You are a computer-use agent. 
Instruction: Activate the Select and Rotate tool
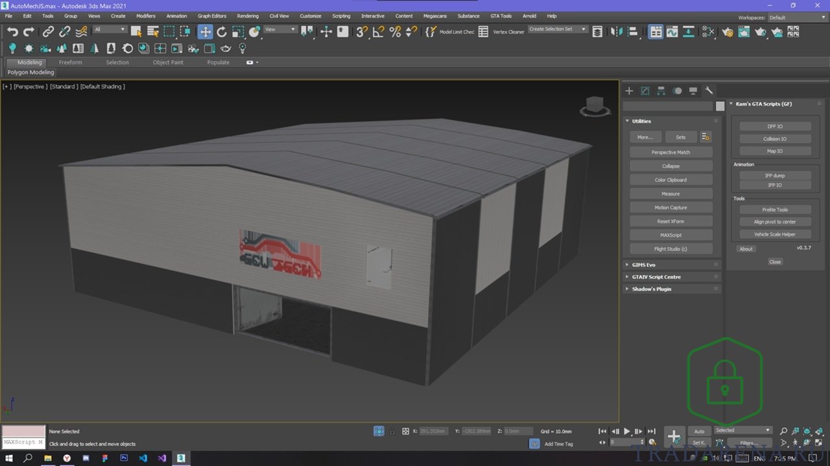click(222, 32)
